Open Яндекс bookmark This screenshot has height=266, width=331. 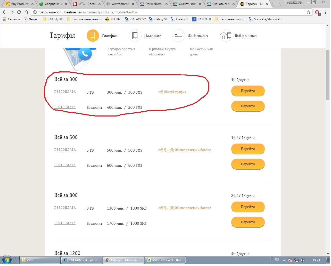coord(31,19)
